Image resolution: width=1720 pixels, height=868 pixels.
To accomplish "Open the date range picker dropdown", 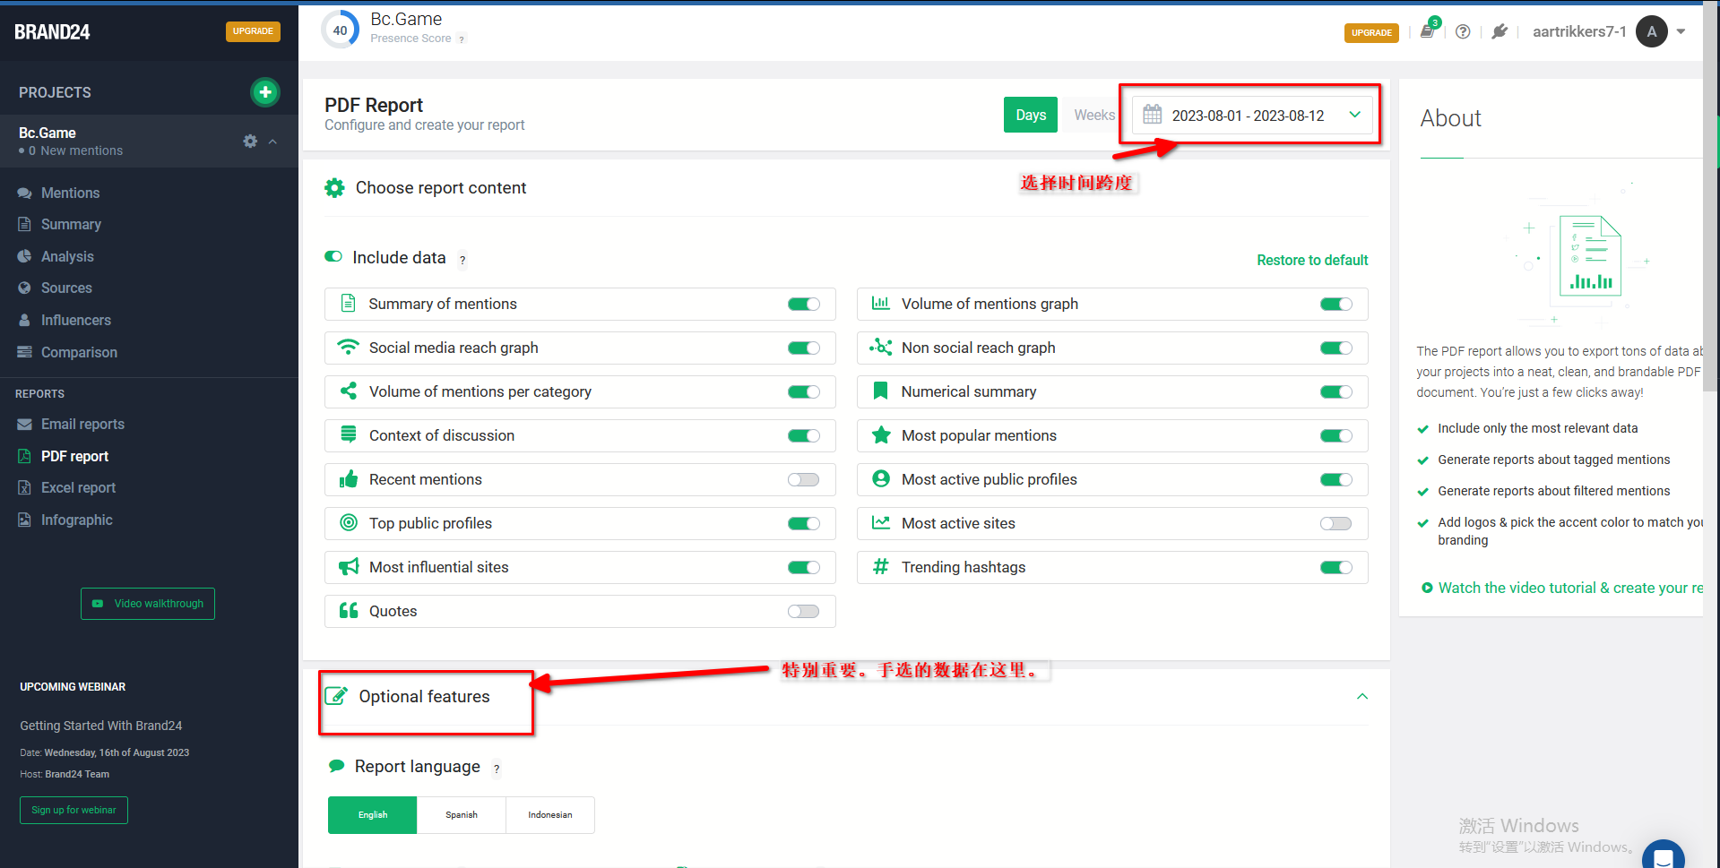I will coord(1252,115).
